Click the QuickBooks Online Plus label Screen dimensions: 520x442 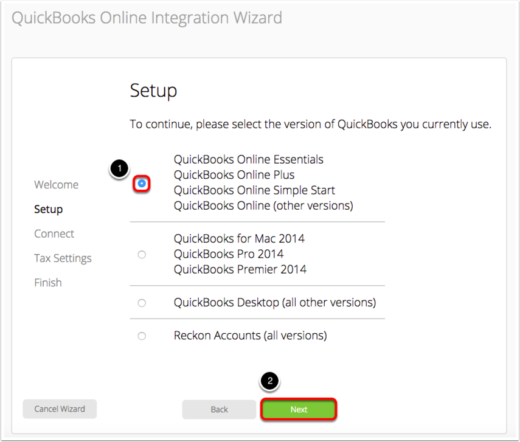tap(234, 174)
